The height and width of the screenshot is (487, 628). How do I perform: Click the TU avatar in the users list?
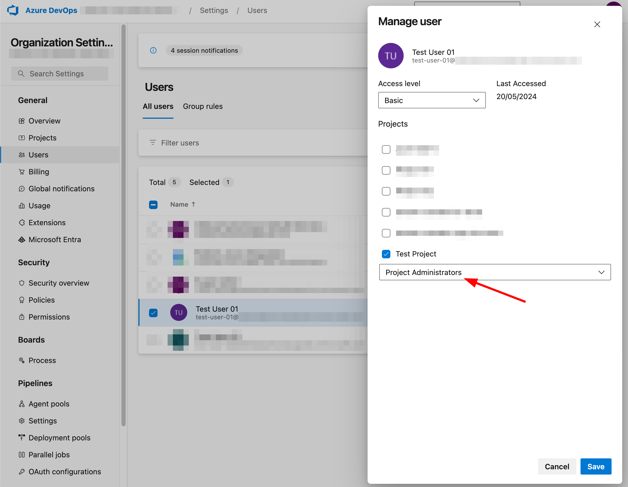click(178, 312)
